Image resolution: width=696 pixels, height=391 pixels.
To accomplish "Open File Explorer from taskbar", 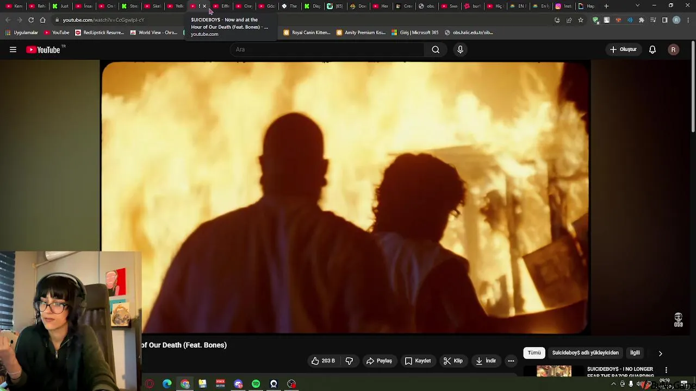I will click(x=202, y=384).
